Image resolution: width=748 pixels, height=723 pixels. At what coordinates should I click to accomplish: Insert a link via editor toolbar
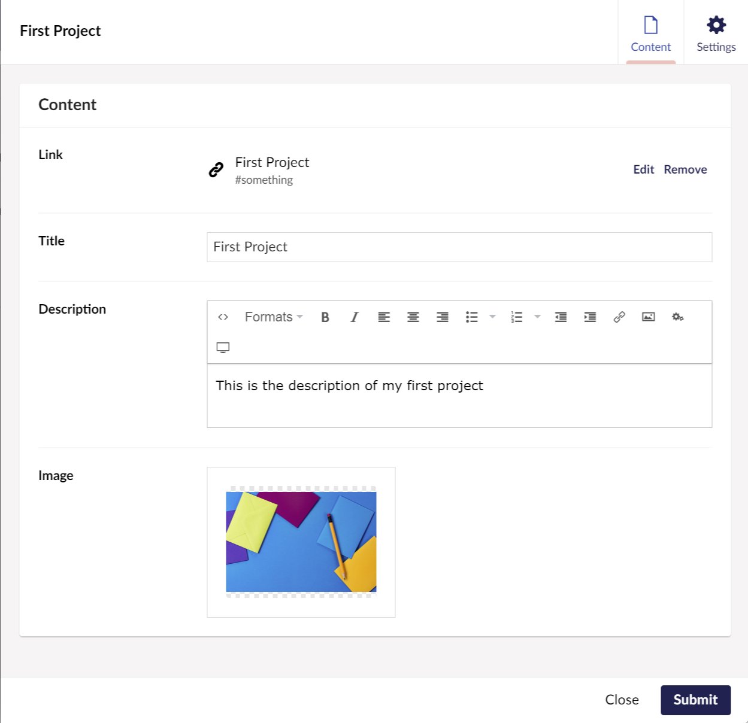click(619, 317)
